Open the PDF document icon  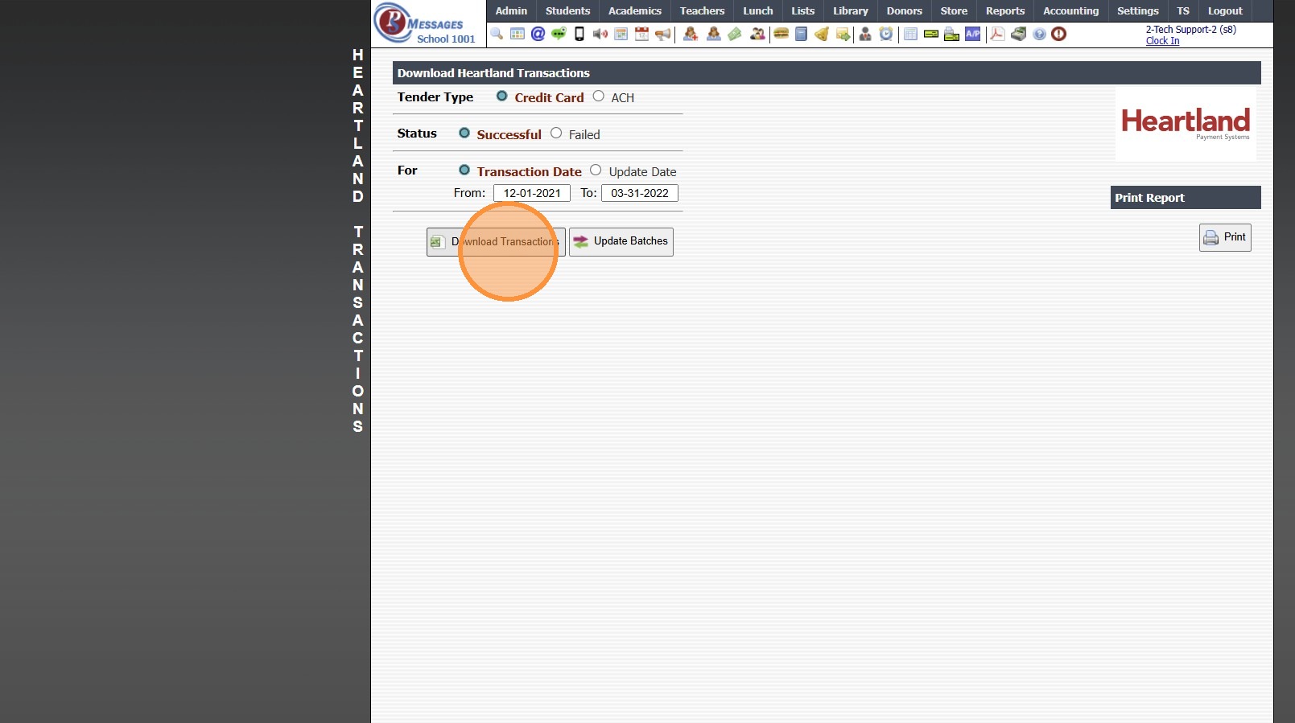point(997,34)
